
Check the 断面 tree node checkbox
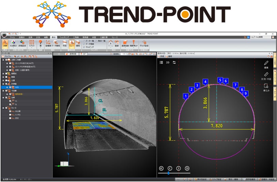pos(6,77)
